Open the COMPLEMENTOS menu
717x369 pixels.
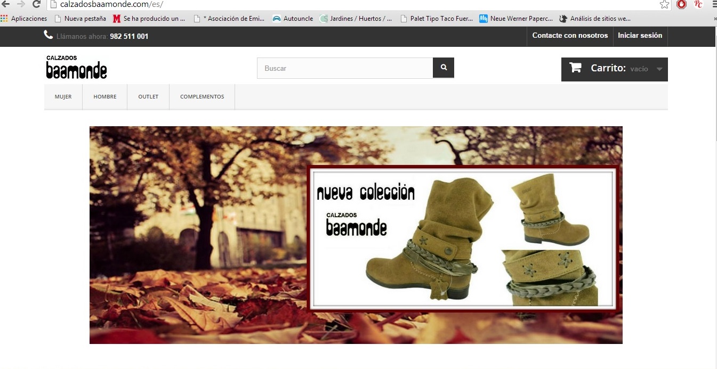[202, 97]
